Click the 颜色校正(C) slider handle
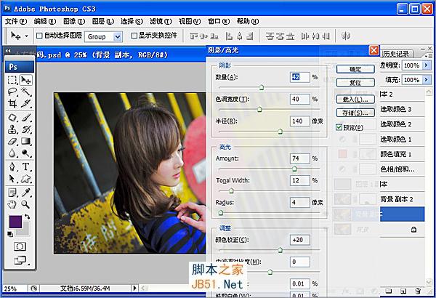Viewport: 436px width, 298px height. click(280, 250)
